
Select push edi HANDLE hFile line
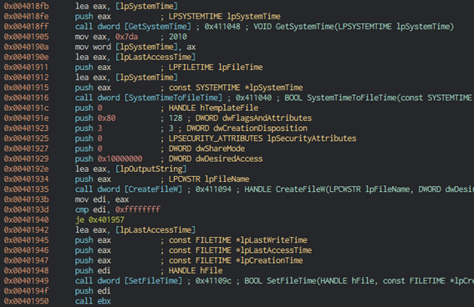[x=149, y=271]
